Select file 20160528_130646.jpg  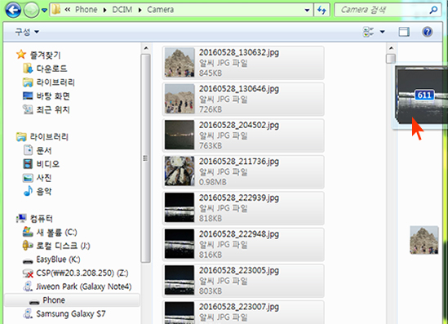(x=243, y=99)
